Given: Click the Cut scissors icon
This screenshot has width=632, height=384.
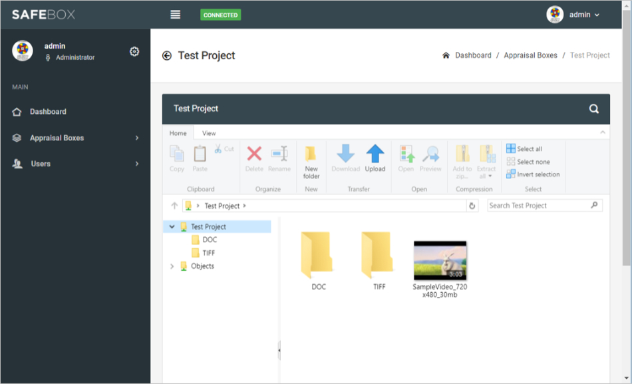Looking at the screenshot, I should (x=218, y=149).
